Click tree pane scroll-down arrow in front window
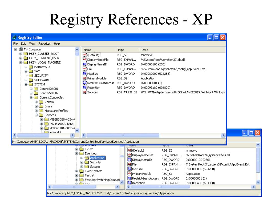This screenshot has height=197, width=262. click(77, 131)
